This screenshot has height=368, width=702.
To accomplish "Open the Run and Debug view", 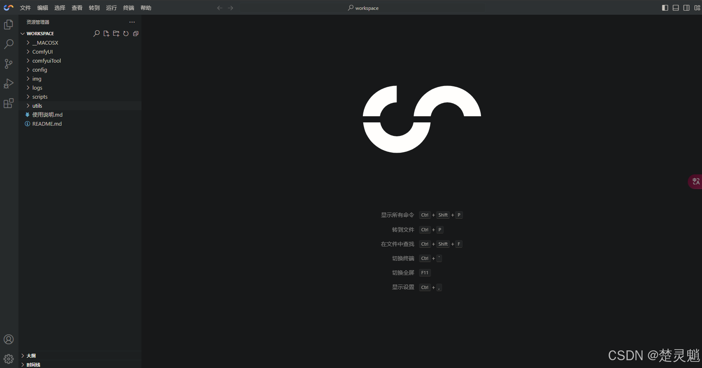I will [x=9, y=84].
